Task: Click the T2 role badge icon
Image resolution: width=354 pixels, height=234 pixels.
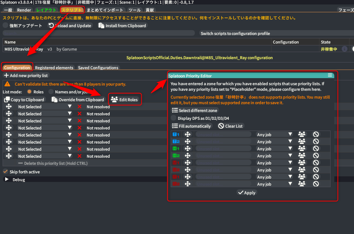Action: click(x=176, y=141)
